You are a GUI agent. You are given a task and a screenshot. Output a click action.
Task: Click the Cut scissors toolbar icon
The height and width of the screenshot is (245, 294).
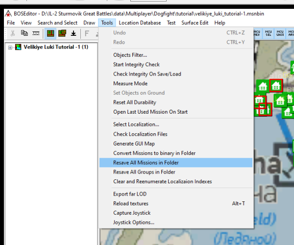pyautogui.click(x=13, y=33)
